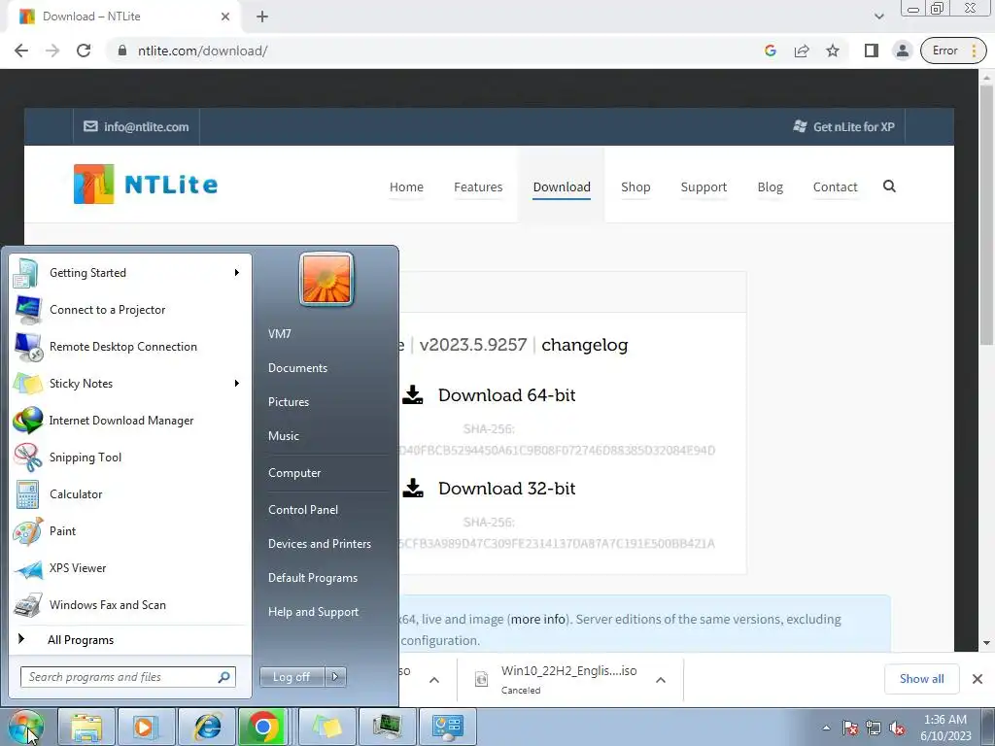Image resolution: width=995 pixels, height=746 pixels.
Task: Go back in the browser
Action: click(x=21, y=51)
